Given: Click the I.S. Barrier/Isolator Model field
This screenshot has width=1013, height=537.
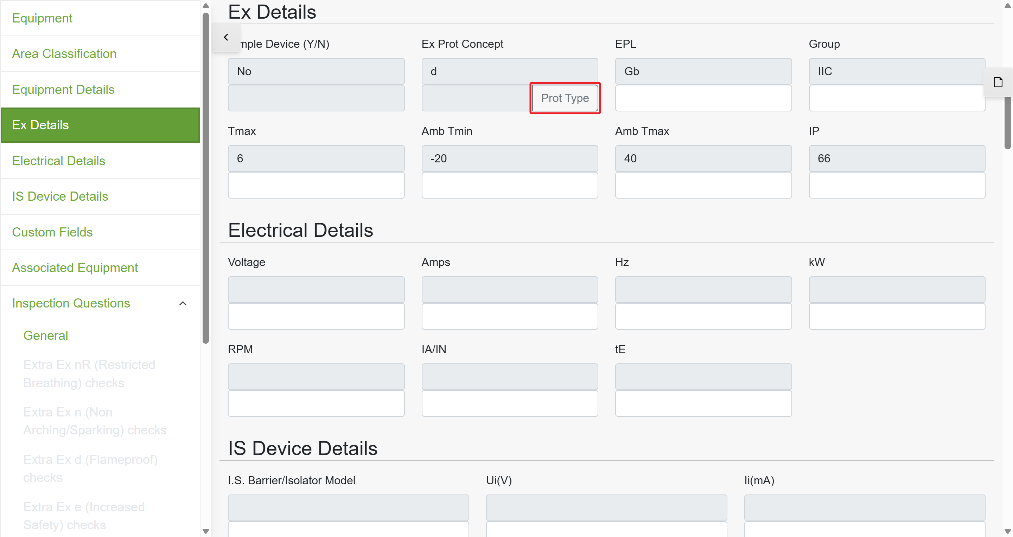Looking at the screenshot, I should (349, 507).
